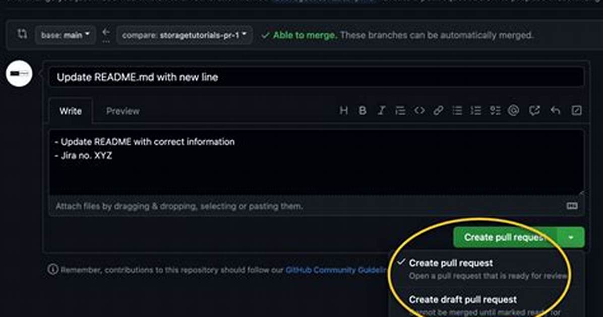Open the base: main branch dropdown

(x=65, y=35)
